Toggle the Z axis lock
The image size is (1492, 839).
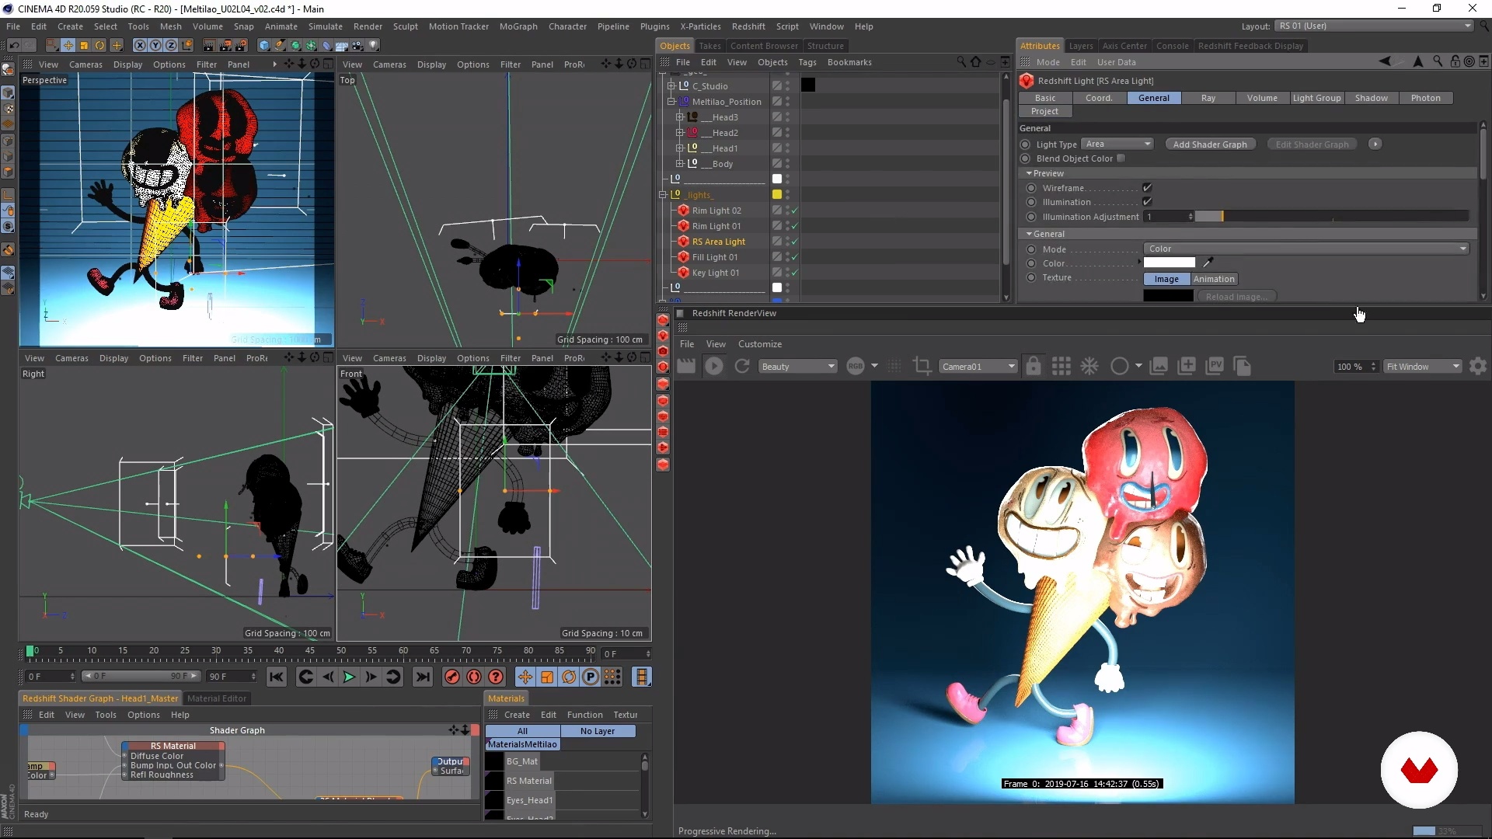(x=171, y=45)
